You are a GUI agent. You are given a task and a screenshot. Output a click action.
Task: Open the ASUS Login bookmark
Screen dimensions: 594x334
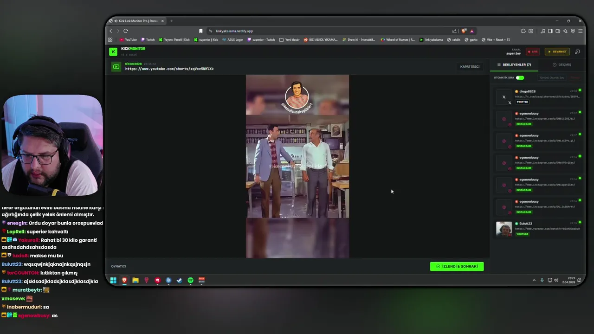(232, 39)
